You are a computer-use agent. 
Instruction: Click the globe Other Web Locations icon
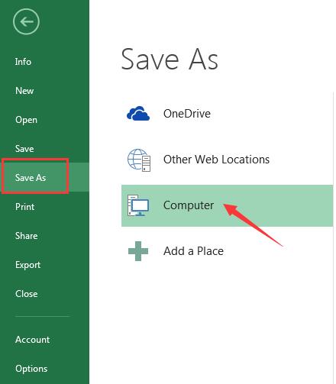pos(139,160)
